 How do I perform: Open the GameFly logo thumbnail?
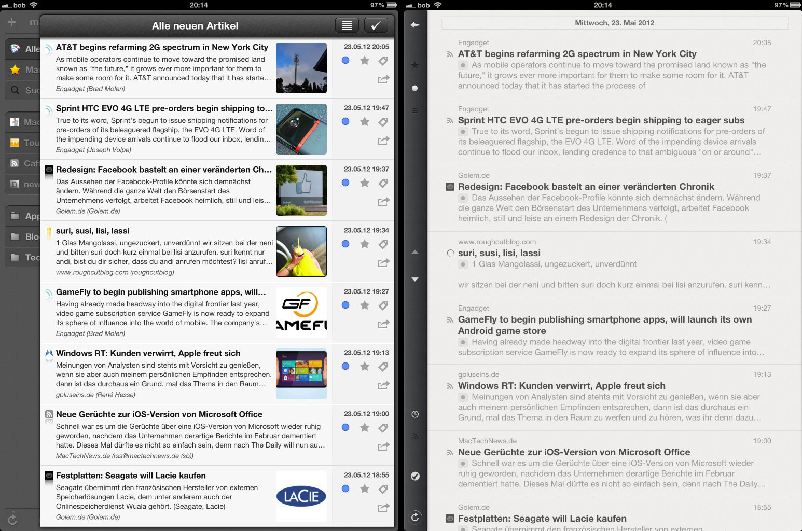coord(301,313)
